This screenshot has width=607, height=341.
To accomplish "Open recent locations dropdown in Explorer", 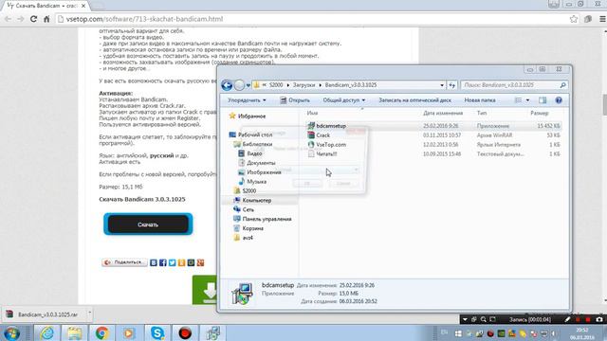I will point(248,85).
